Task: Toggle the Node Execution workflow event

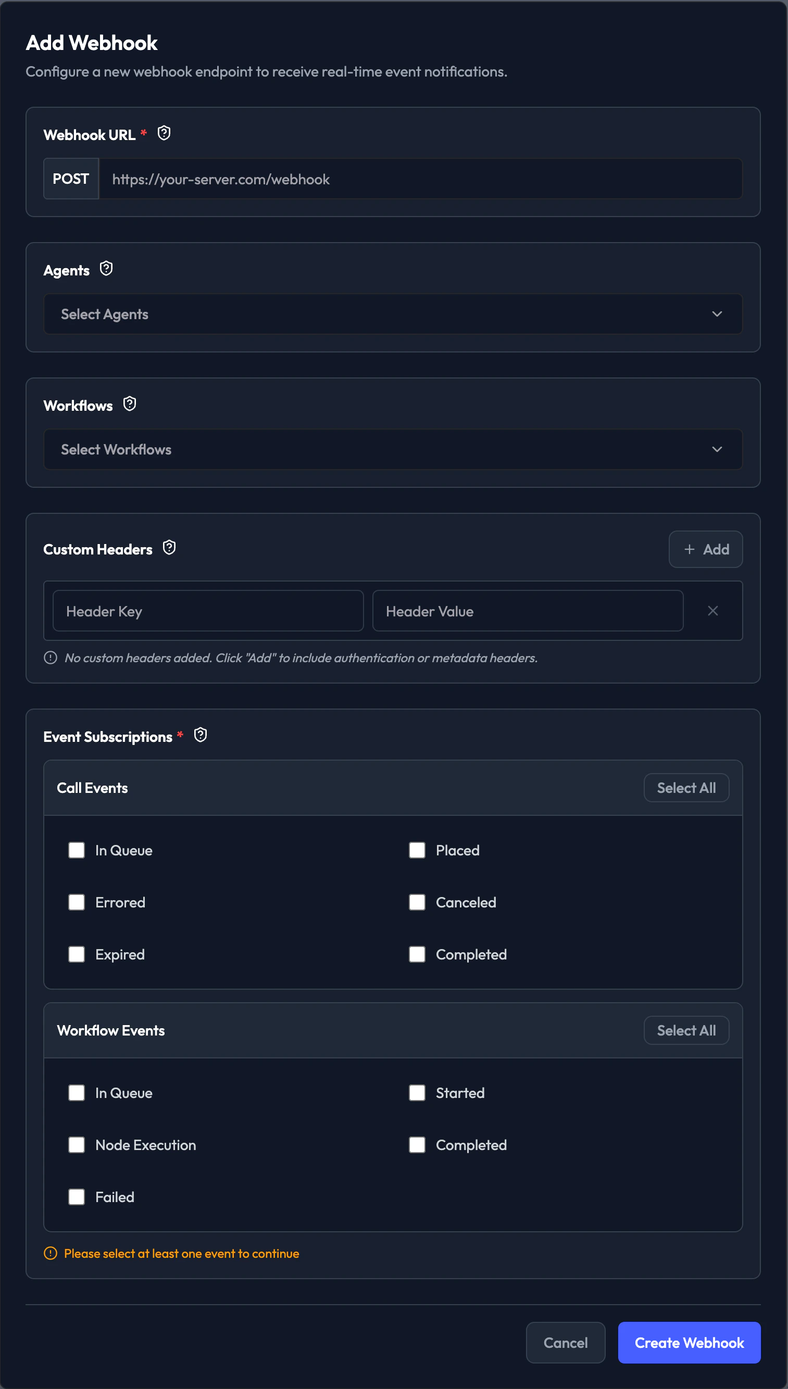Action: click(x=77, y=1144)
